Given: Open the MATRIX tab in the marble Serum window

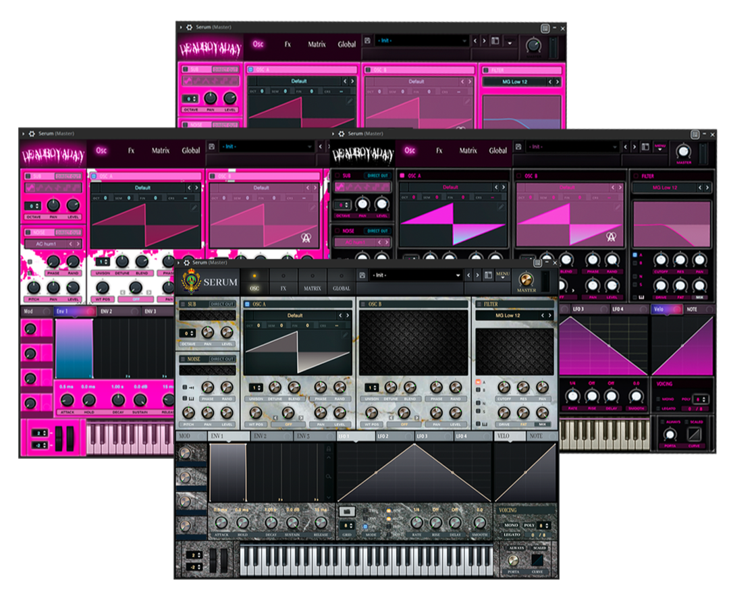Looking at the screenshot, I should point(313,282).
